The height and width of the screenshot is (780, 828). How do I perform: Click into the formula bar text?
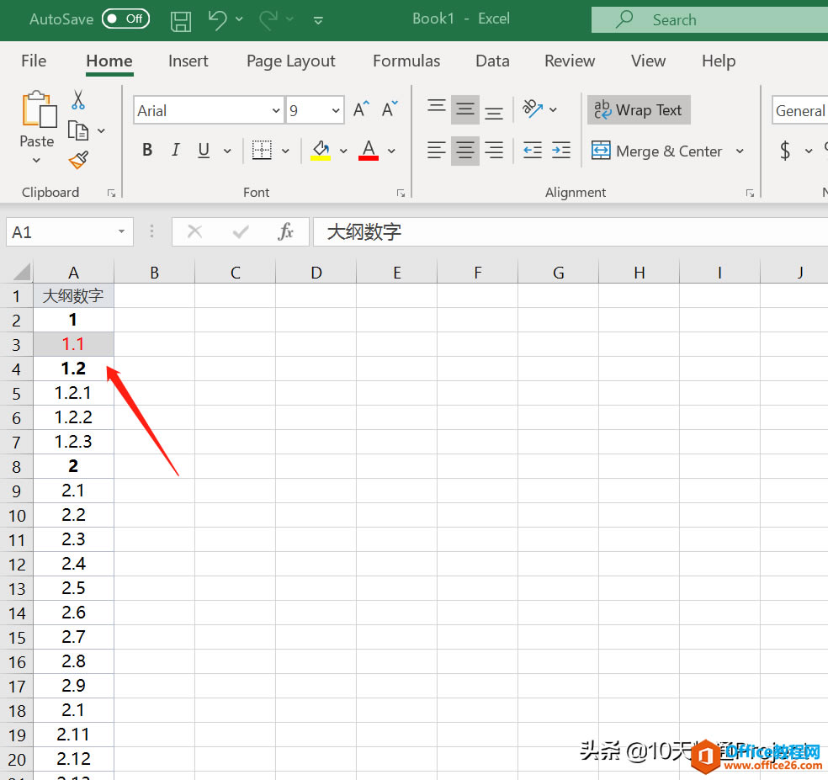point(571,231)
